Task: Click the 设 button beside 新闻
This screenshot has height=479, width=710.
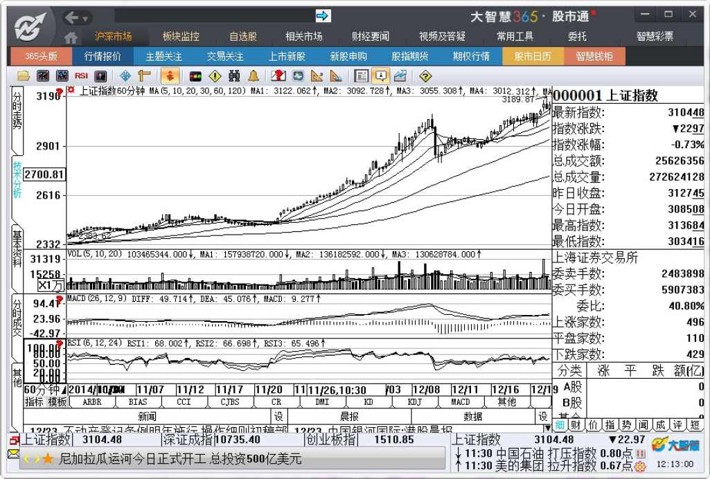Action: pos(278,416)
